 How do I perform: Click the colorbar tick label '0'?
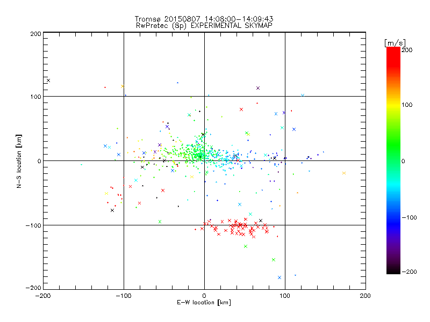pyautogui.click(x=403, y=162)
